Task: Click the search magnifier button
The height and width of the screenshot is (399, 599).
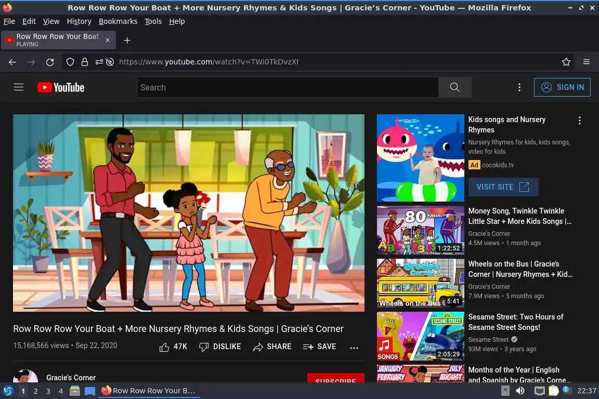Action: [x=454, y=87]
